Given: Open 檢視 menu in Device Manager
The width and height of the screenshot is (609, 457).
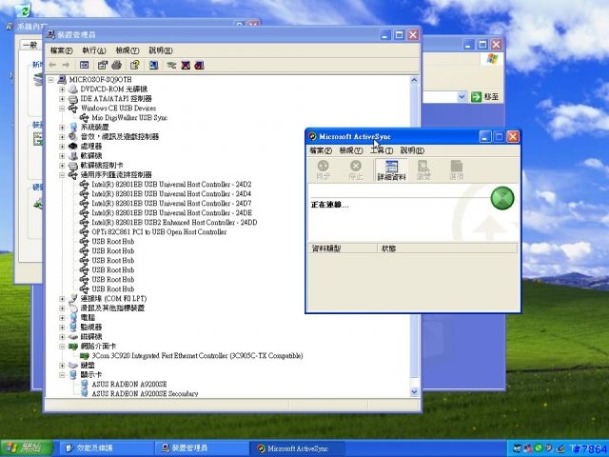Looking at the screenshot, I should pos(128,50).
